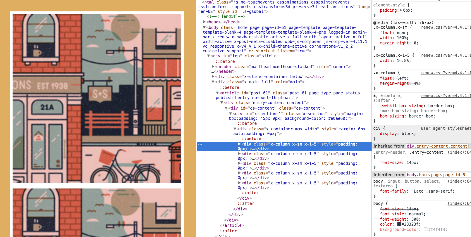Open renew.css link for *:before rule
The height and width of the screenshot is (237, 471).
pos(446,96)
